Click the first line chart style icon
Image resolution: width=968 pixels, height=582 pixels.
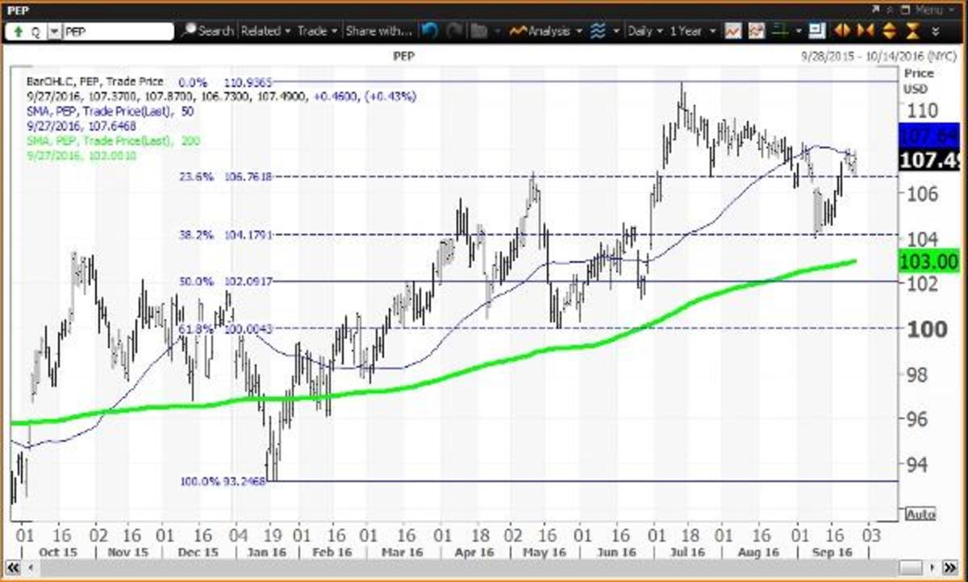pos(732,31)
